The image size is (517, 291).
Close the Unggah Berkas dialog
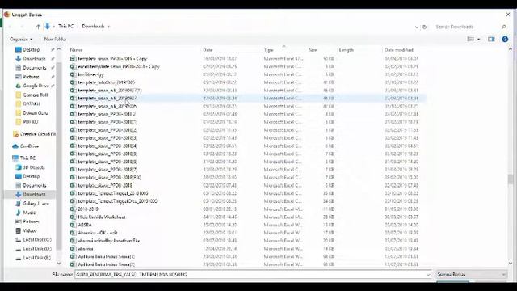click(x=508, y=15)
